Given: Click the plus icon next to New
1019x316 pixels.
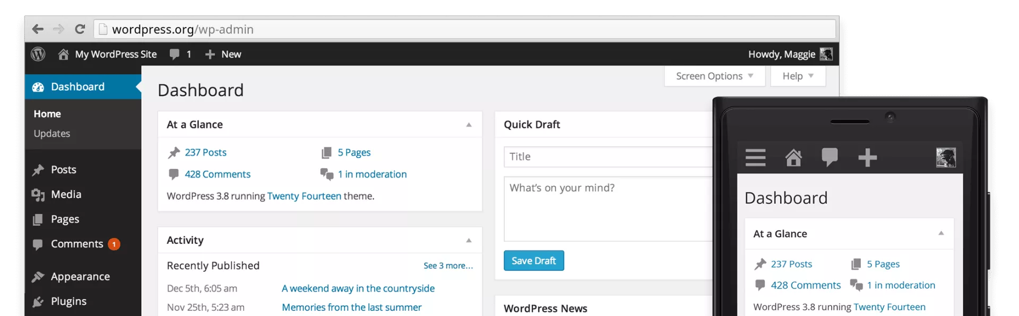Looking at the screenshot, I should click(210, 55).
